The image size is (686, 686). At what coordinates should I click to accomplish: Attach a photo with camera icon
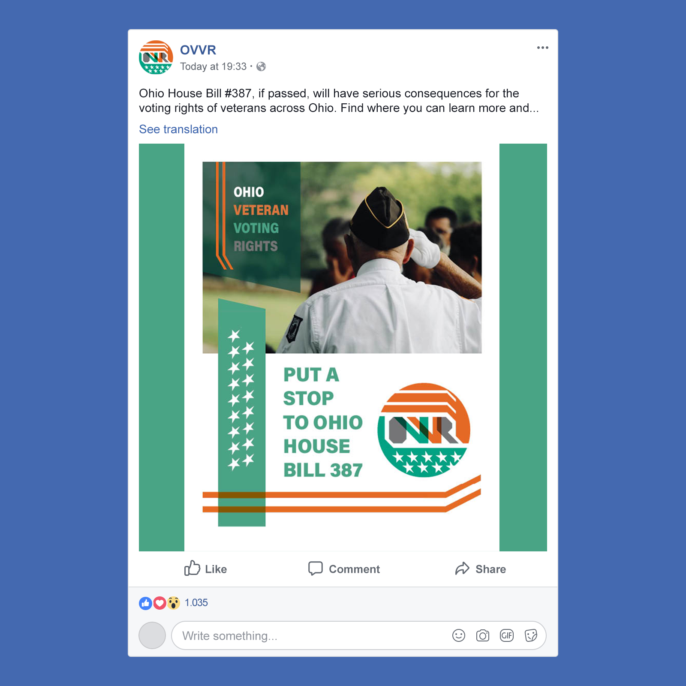tap(483, 635)
